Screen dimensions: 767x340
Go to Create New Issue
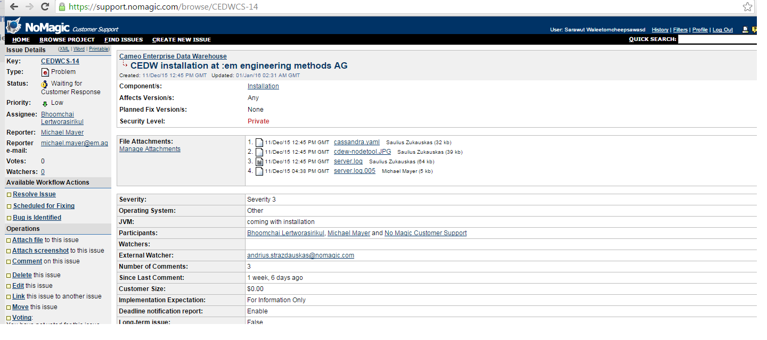click(x=182, y=40)
